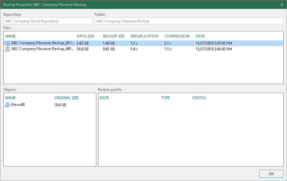This screenshot has height=181, width=287.
Task: Click the 3.63 GB data size cell
Action: [82, 43]
